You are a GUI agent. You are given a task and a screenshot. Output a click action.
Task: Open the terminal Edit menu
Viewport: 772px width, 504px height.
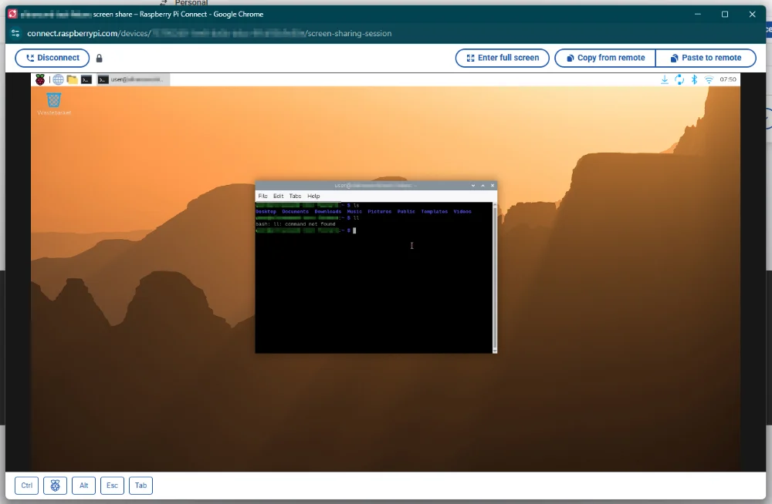(x=278, y=197)
